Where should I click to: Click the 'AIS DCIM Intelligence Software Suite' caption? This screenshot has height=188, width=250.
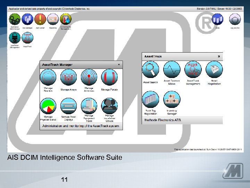click(65, 157)
